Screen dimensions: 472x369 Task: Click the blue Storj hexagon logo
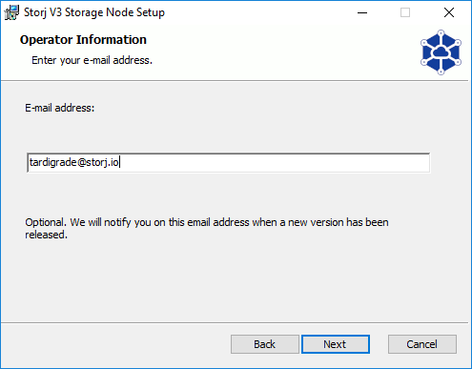tap(441, 52)
